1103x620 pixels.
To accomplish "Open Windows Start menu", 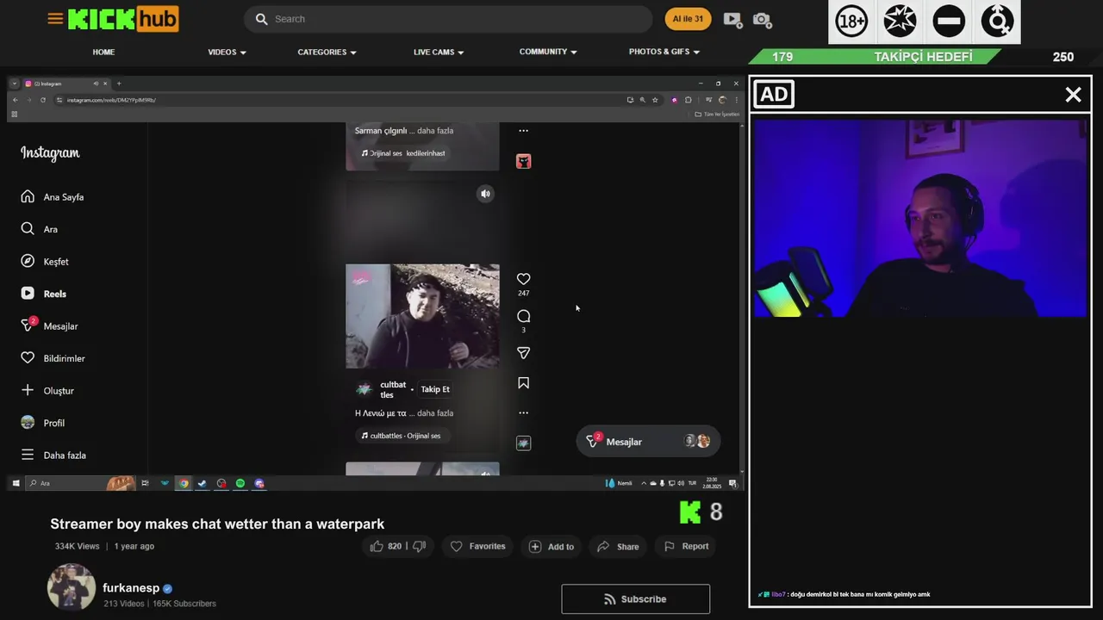I will coord(16,483).
